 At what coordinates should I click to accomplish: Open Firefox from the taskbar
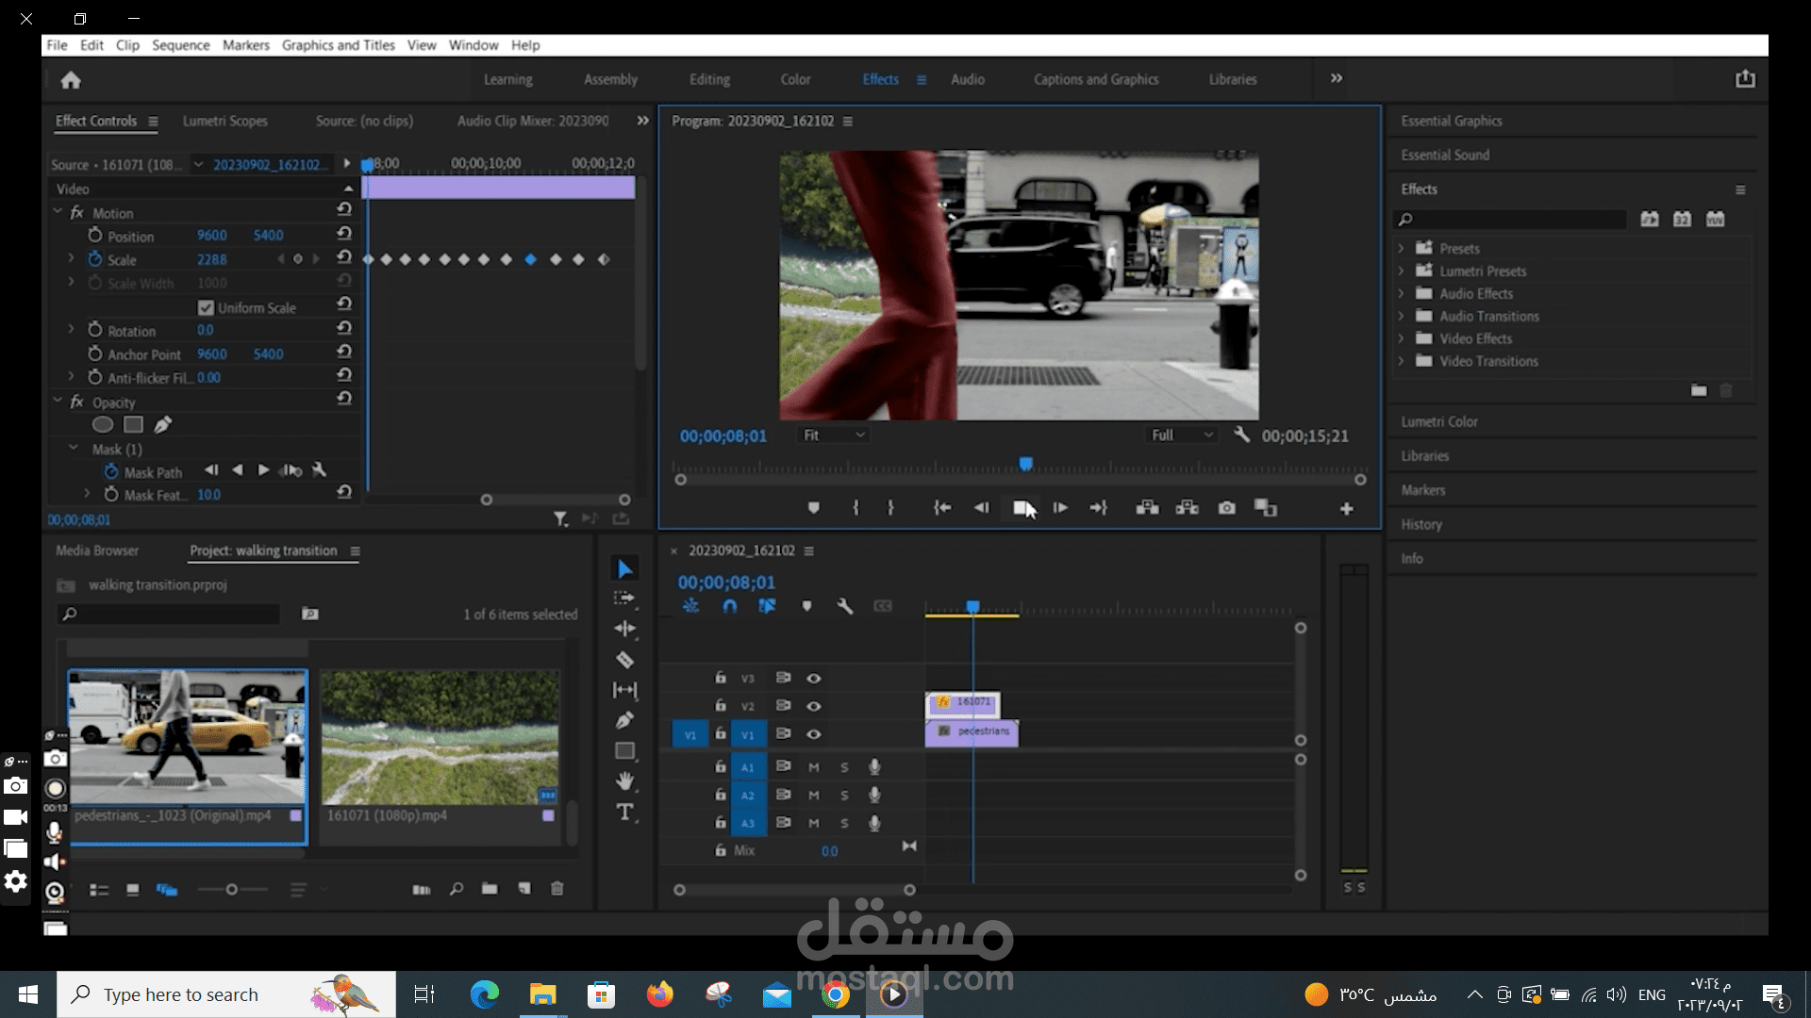pyautogui.click(x=660, y=993)
